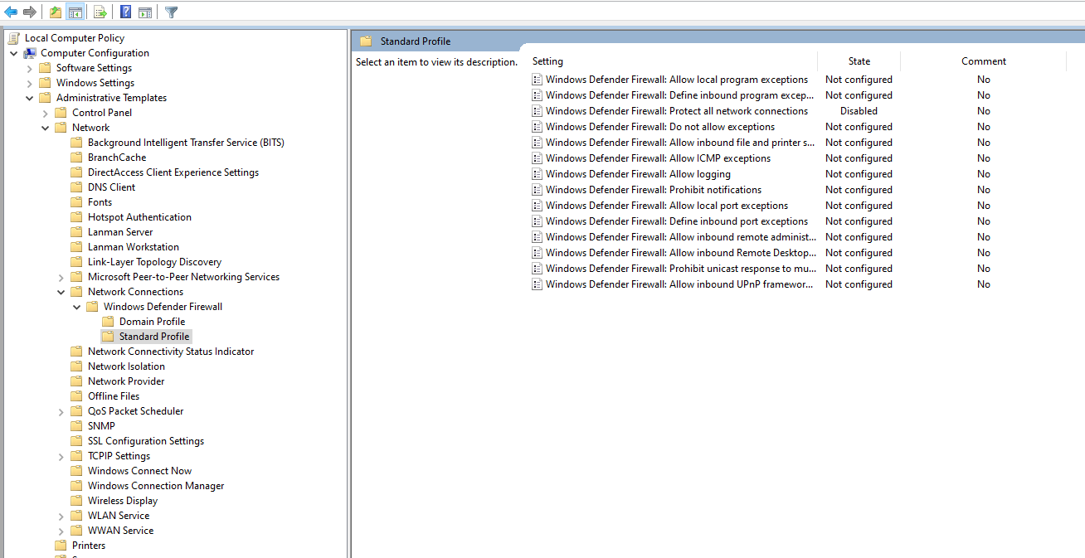The height and width of the screenshot is (558, 1085).
Task: Click the Back arrow toolbar icon
Action: click(11, 12)
